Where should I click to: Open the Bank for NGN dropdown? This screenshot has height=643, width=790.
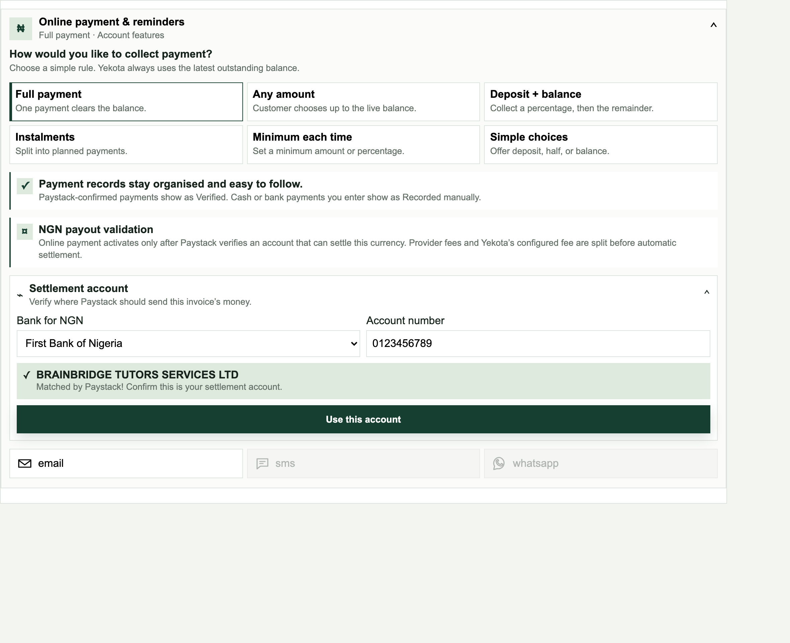point(188,343)
